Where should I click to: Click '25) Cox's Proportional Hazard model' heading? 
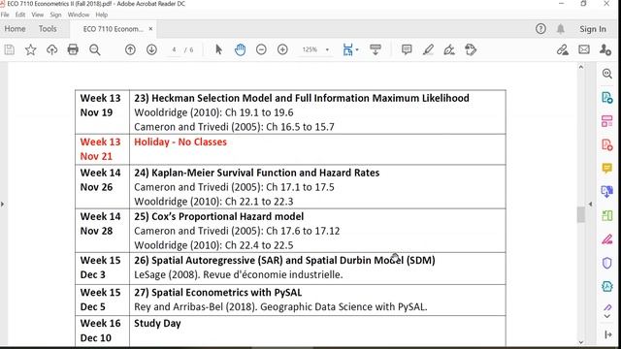(x=219, y=216)
